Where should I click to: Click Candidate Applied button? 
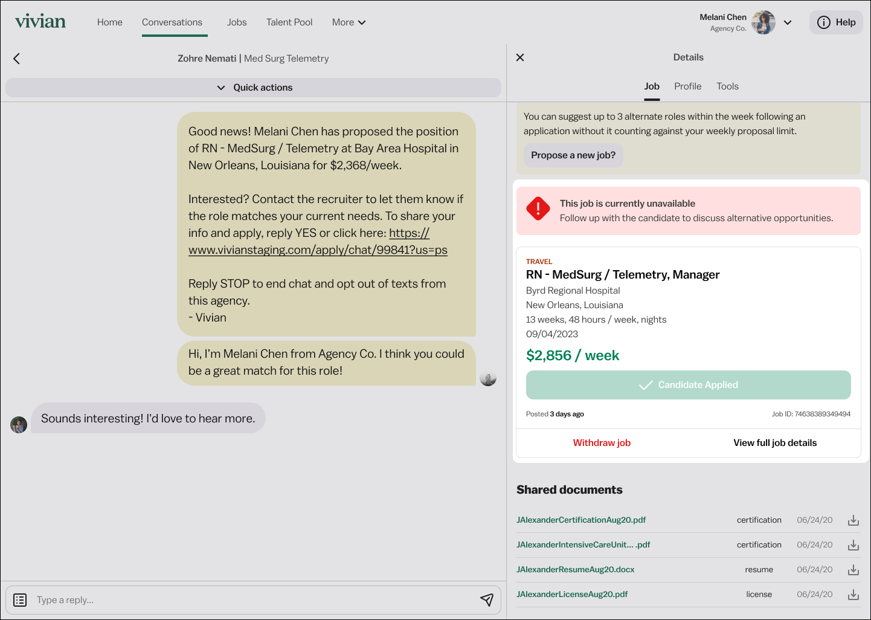click(x=689, y=385)
